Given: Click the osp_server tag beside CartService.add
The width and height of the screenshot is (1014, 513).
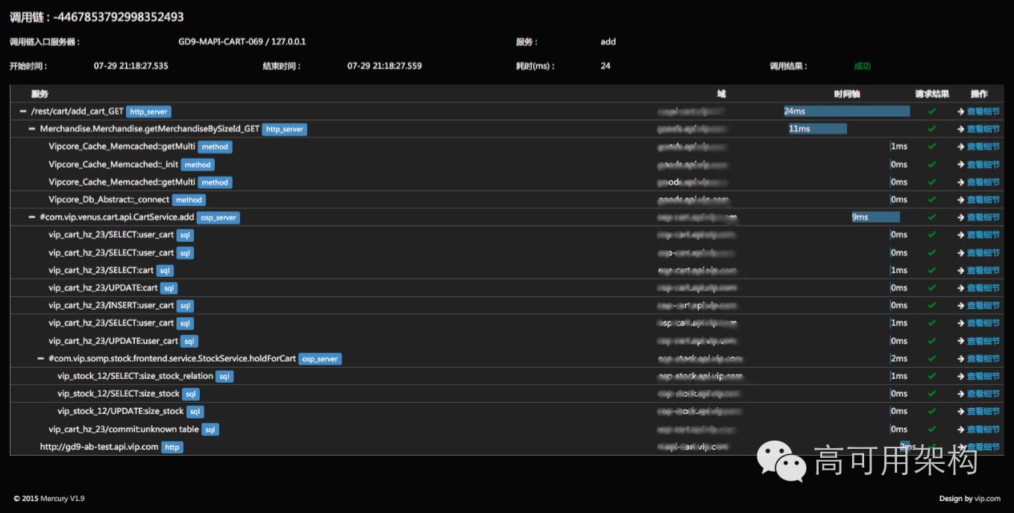Looking at the screenshot, I should (x=218, y=218).
